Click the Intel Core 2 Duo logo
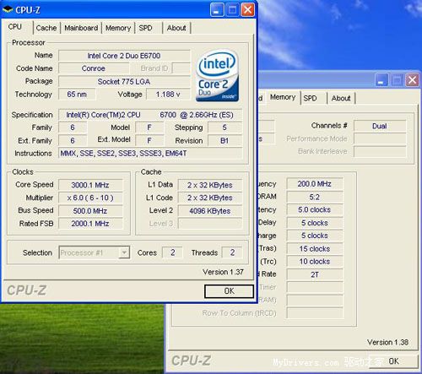422x374 pixels. click(217, 76)
